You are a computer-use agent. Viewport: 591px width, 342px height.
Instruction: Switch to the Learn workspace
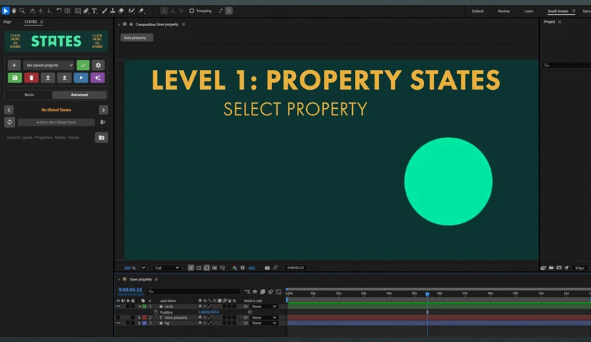pos(528,11)
